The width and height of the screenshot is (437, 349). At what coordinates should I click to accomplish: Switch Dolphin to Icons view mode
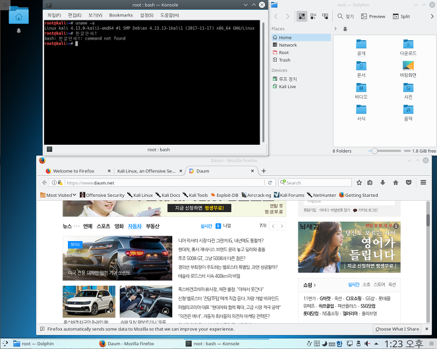[x=302, y=16]
